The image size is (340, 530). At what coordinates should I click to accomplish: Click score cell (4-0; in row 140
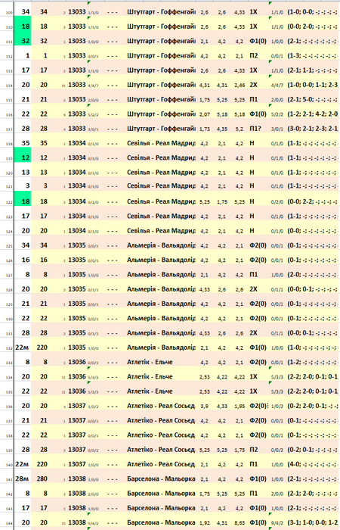tap(313, 464)
